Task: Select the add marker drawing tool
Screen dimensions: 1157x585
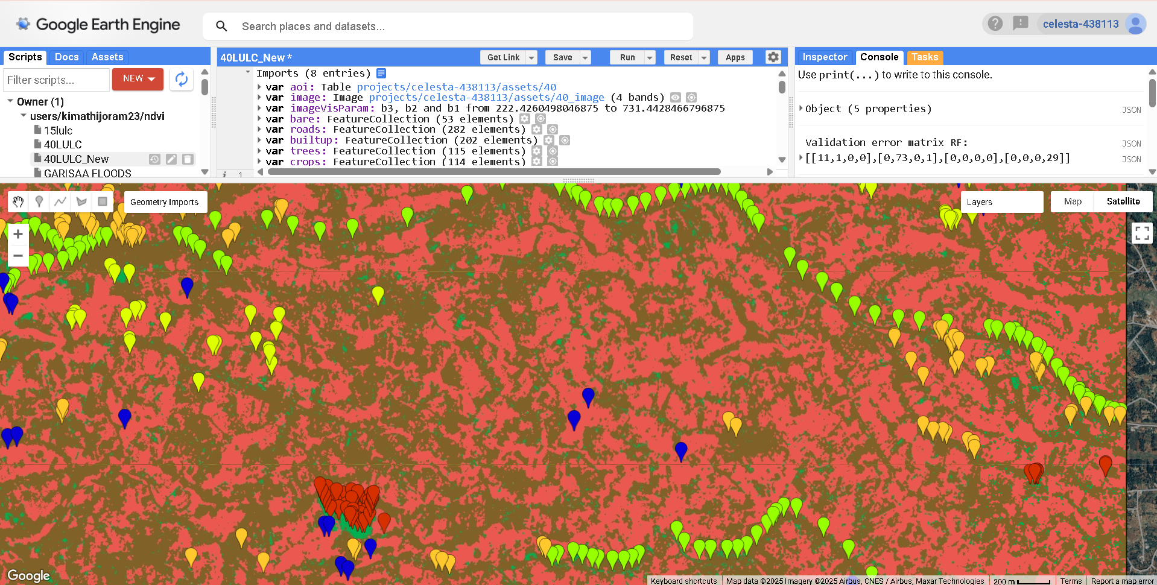Action: 39,202
